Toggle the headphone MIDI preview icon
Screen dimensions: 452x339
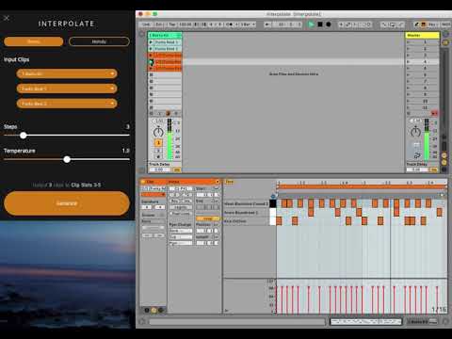(273, 196)
